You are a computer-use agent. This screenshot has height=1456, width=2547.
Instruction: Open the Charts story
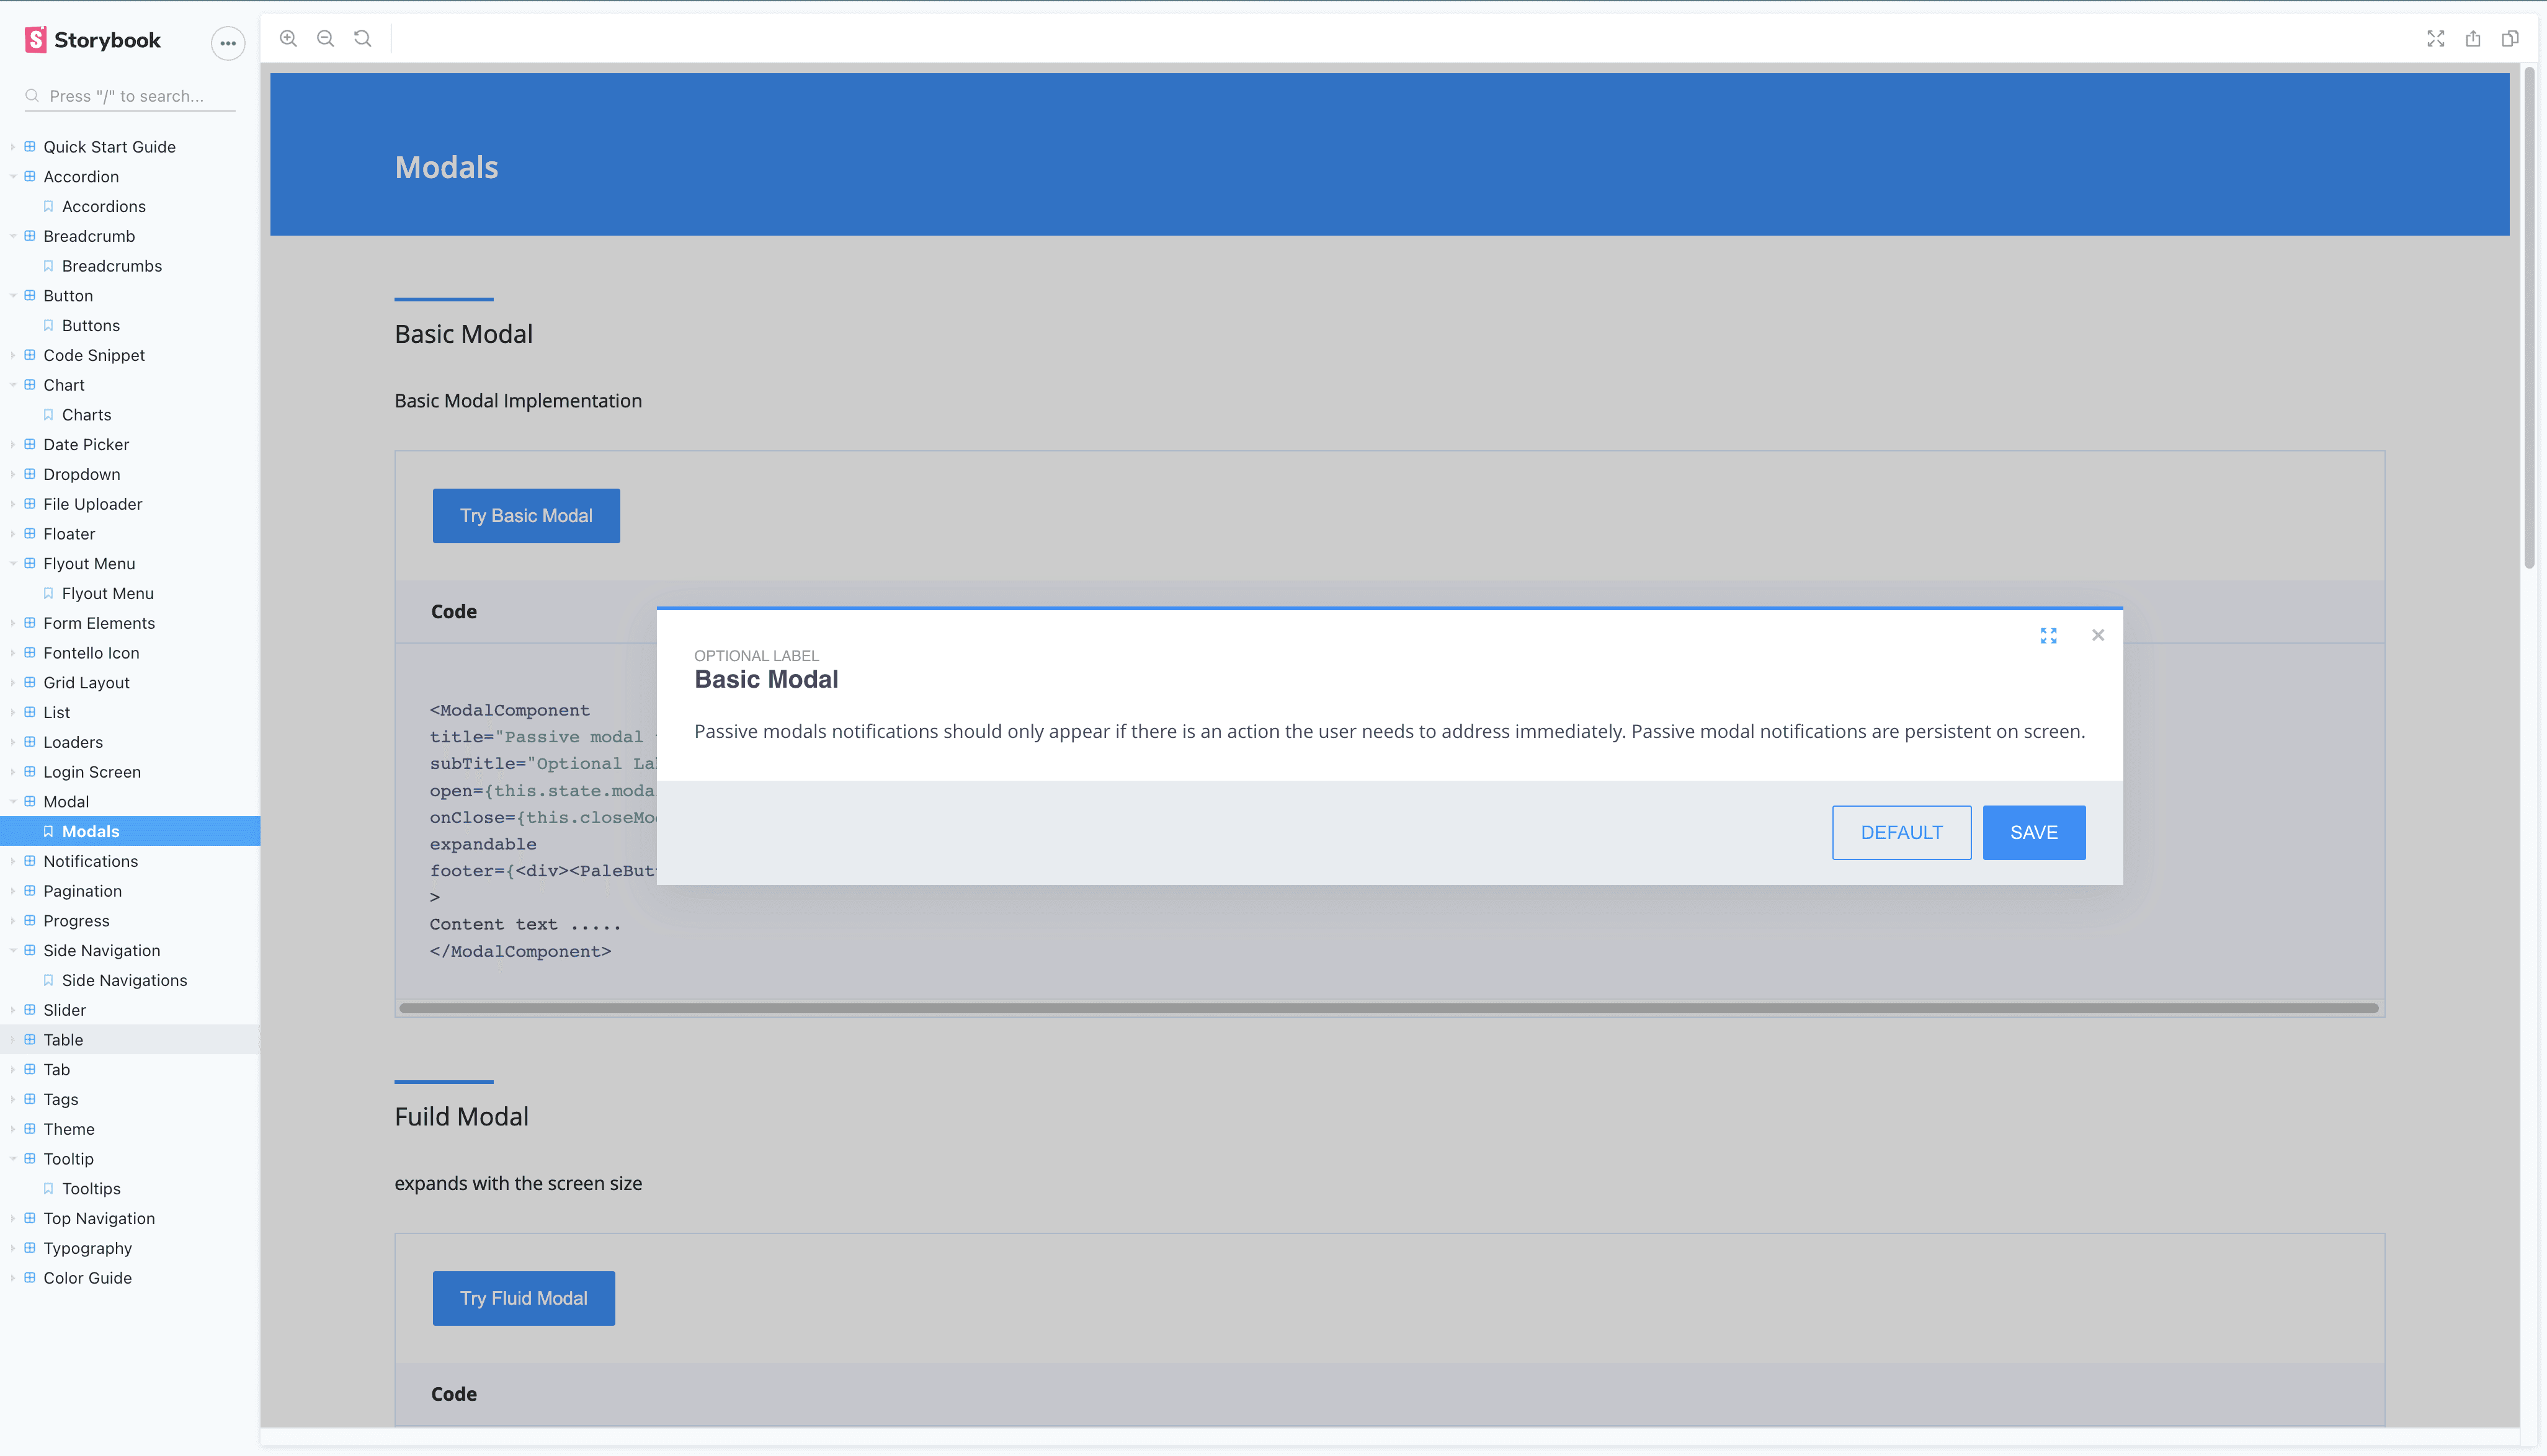click(x=86, y=414)
